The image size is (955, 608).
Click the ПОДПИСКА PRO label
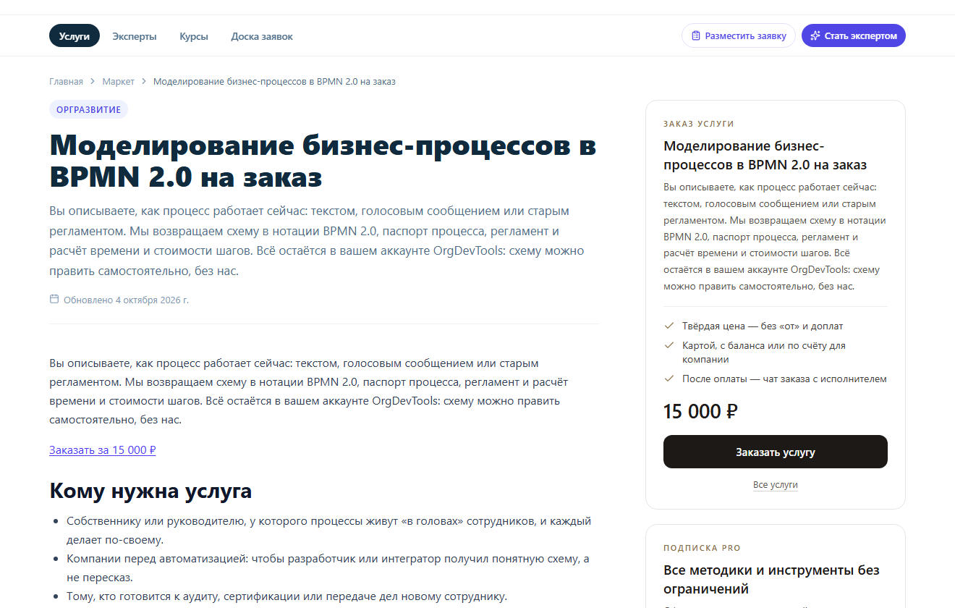coord(702,548)
